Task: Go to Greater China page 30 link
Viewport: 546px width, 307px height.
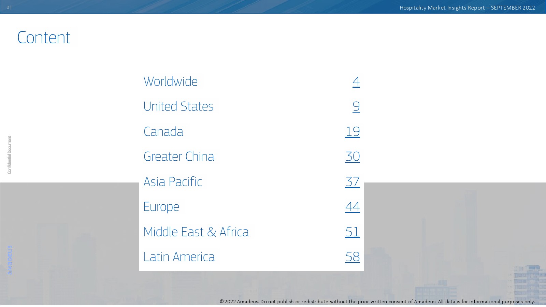Action: (353, 157)
